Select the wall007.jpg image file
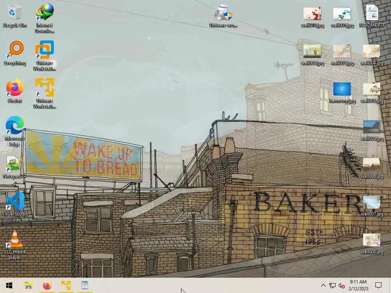 coord(372,206)
